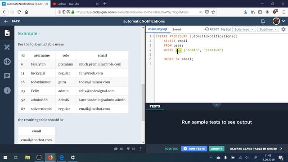
Task: Click the description scroll down arrow
Action: point(143,142)
